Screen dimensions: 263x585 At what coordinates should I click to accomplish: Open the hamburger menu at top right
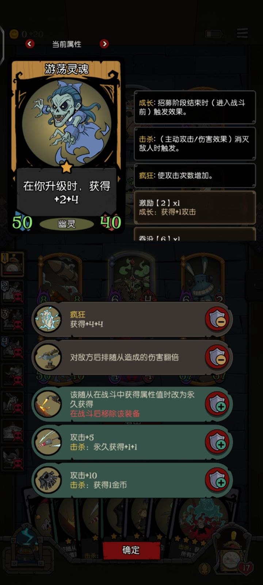[242, 33]
